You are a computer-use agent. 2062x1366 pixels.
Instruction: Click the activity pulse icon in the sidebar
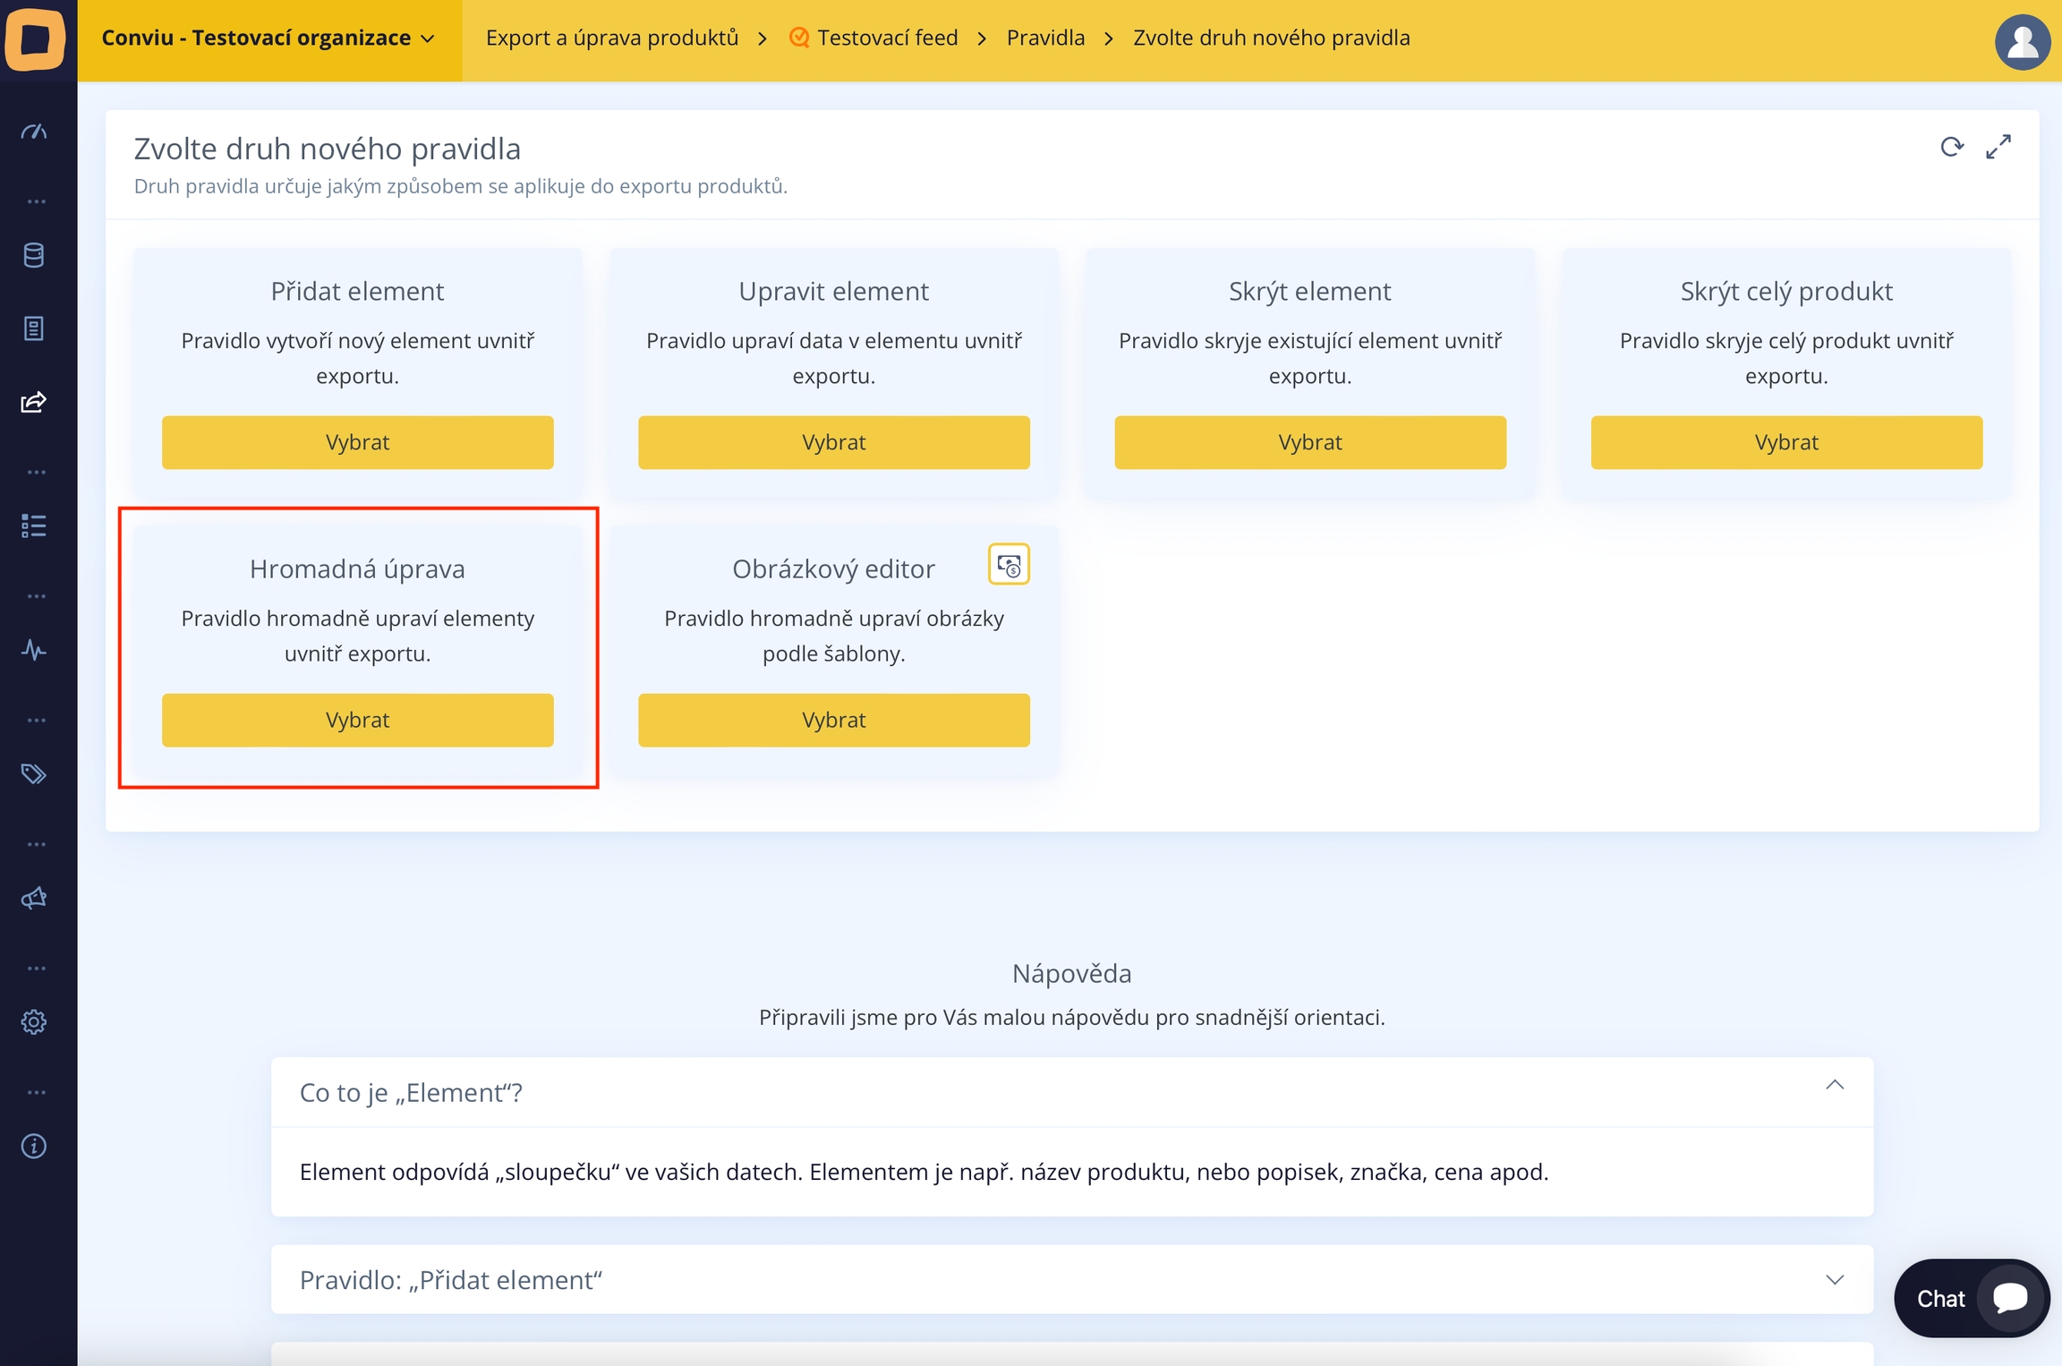(x=34, y=650)
